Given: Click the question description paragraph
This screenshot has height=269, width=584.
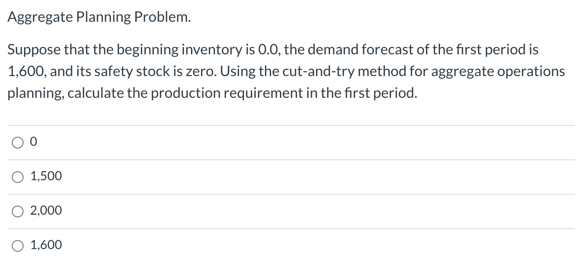Looking at the screenshot, I should click(x=285, y=71).
